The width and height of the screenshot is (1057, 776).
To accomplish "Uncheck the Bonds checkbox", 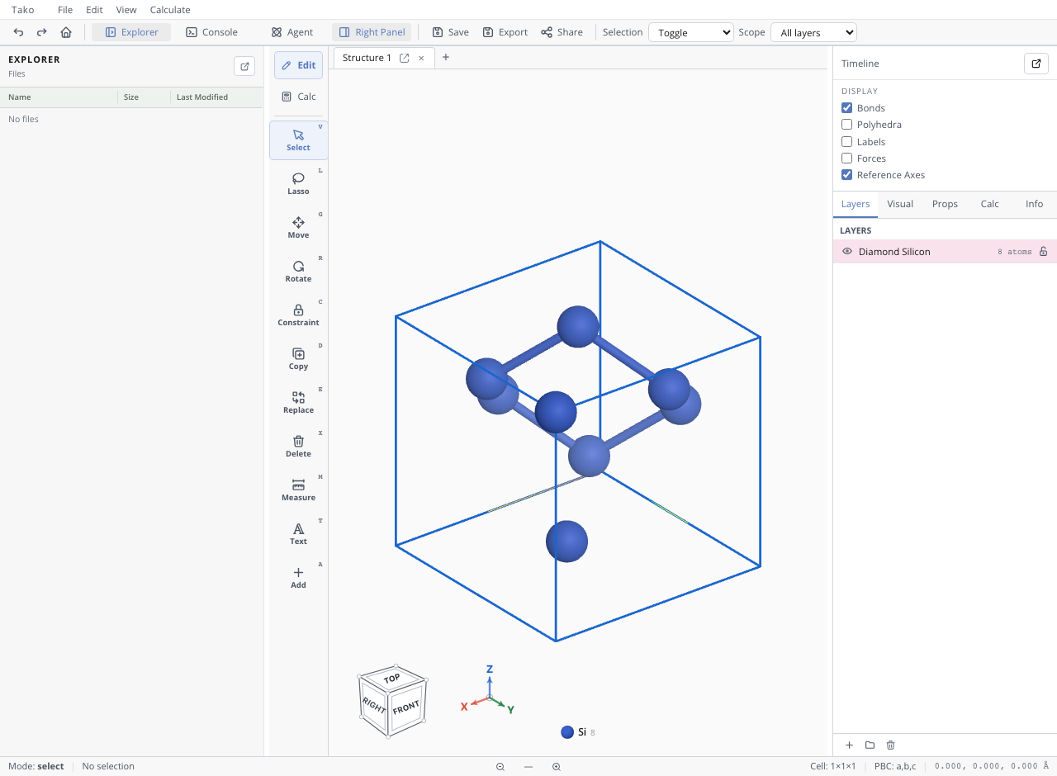I will [846, 108].
